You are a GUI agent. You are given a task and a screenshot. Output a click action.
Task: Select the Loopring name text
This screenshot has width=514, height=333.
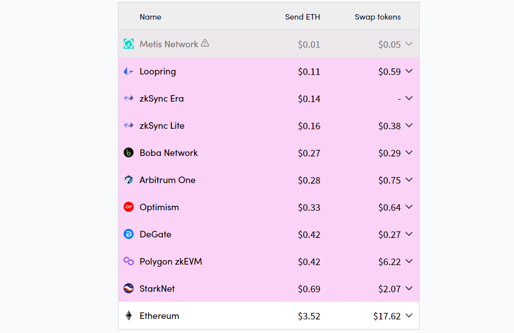point(158,71)
